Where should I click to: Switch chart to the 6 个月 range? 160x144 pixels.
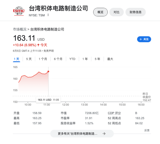[58, 59]
